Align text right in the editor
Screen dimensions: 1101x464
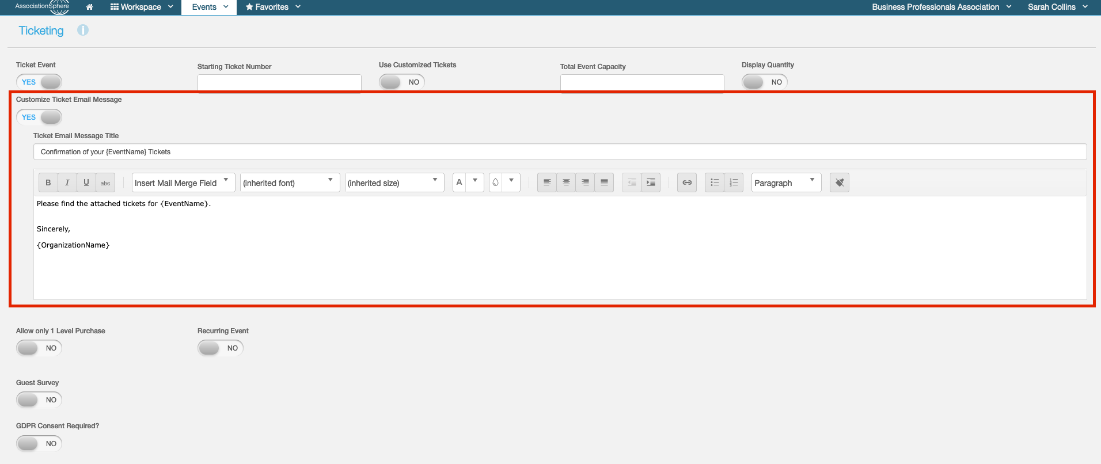tap(585, 182)
